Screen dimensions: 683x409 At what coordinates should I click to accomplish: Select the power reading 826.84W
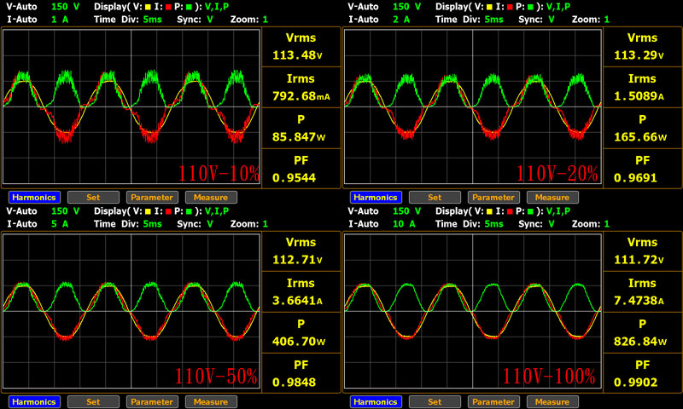(640, 342)
